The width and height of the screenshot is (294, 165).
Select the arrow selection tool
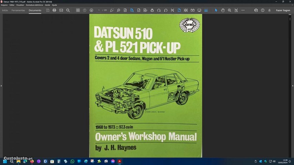(216, 10)
